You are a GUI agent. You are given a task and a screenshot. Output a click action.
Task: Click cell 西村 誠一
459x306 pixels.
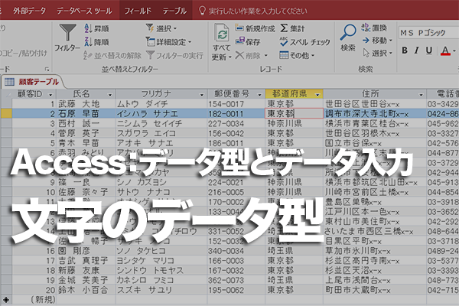point(86,124)
